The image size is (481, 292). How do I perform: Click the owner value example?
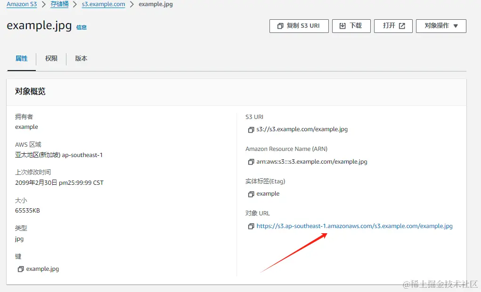pyautogui.click(x=27, y=127)
